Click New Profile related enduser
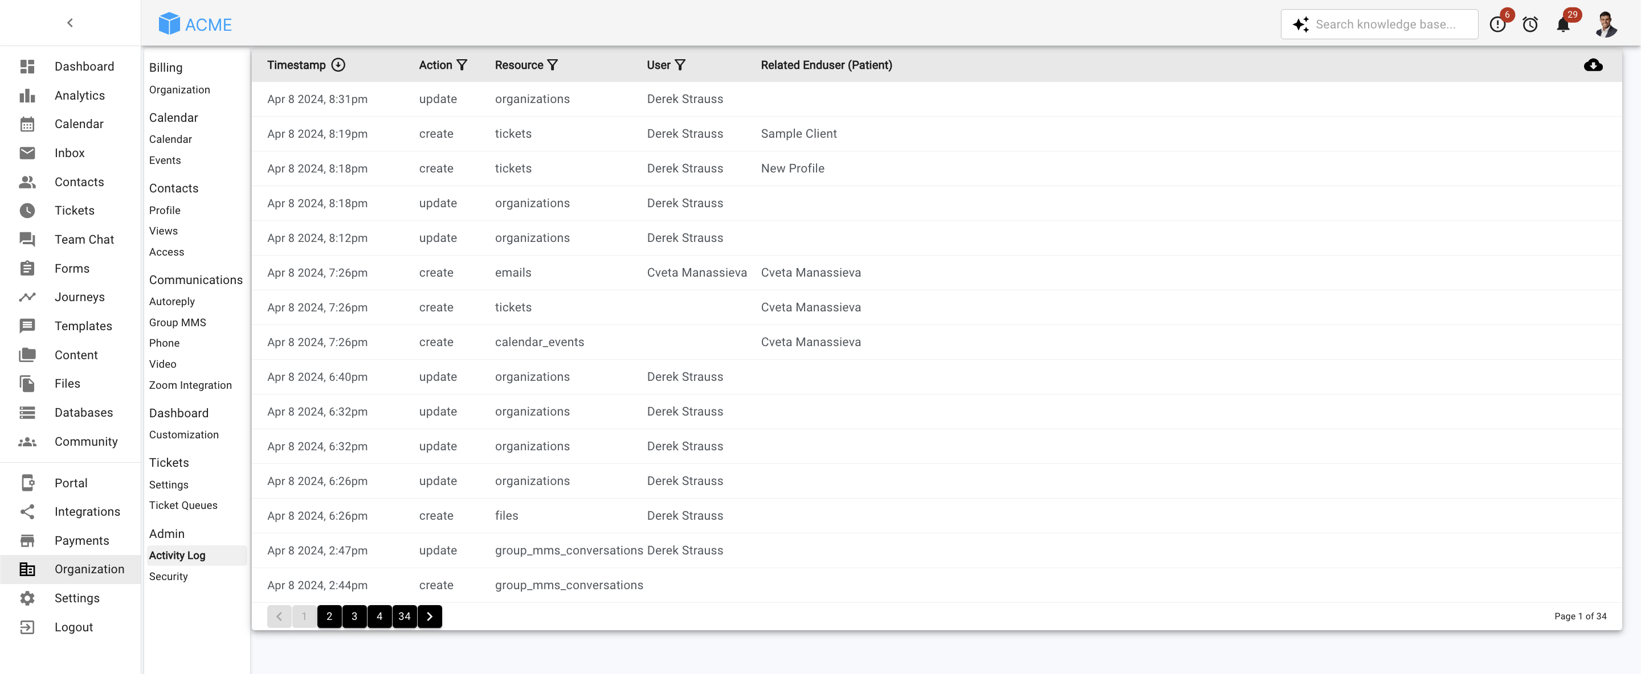Screen dimensions: 1641x674 point(793,168)
